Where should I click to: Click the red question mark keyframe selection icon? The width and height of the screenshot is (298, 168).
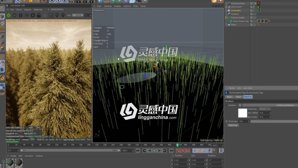(x=188, y=150)
